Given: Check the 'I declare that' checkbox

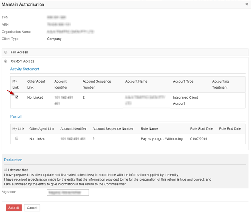Looking at the screenshot, I should (x=6, y=170).
